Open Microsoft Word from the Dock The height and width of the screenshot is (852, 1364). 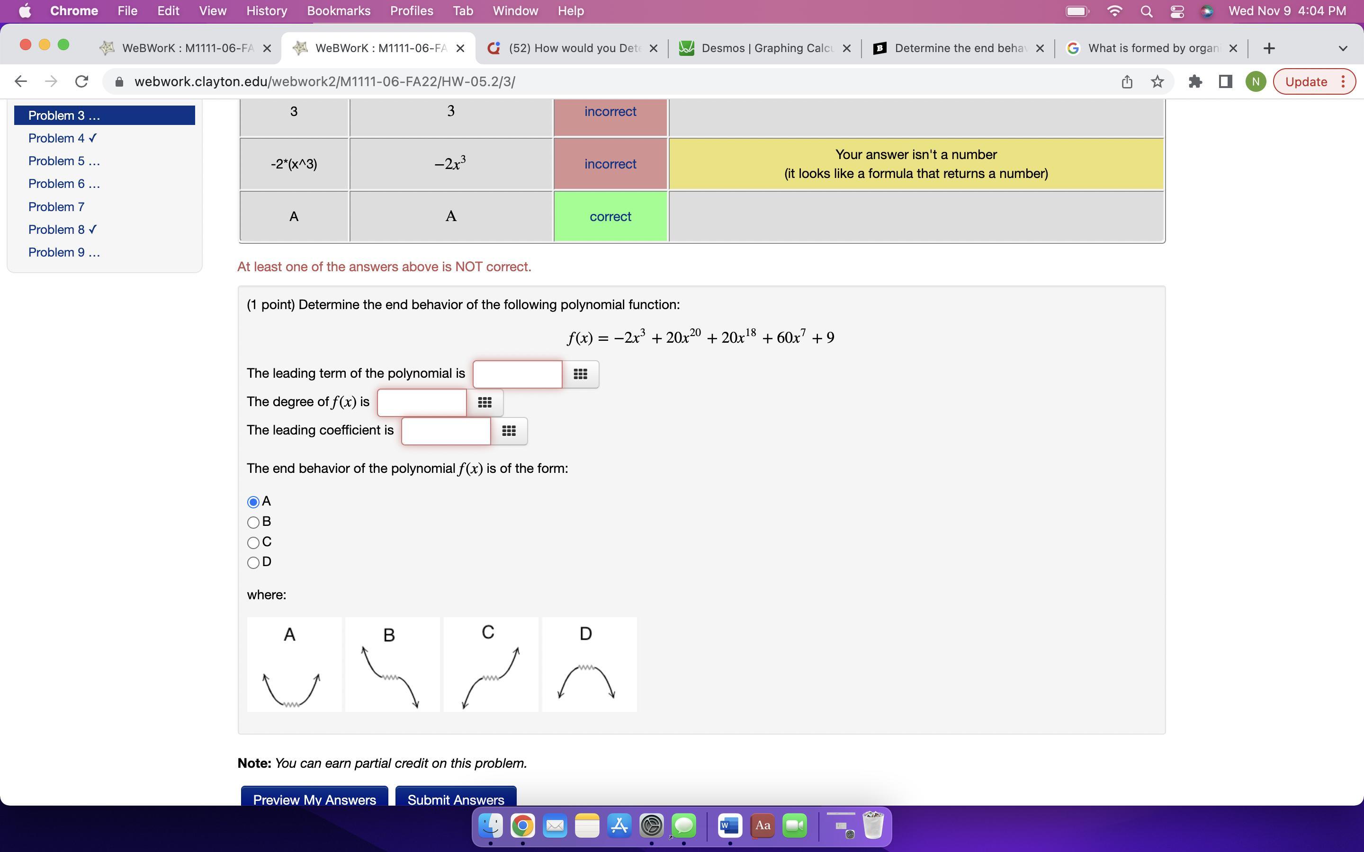(x=729, y=826)
